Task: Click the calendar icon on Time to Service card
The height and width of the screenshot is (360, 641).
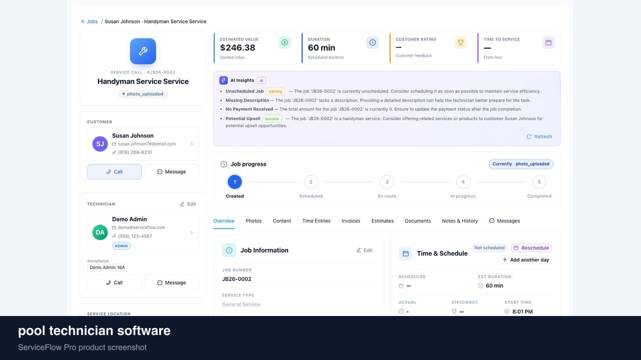Action: (x=548, y=42)
